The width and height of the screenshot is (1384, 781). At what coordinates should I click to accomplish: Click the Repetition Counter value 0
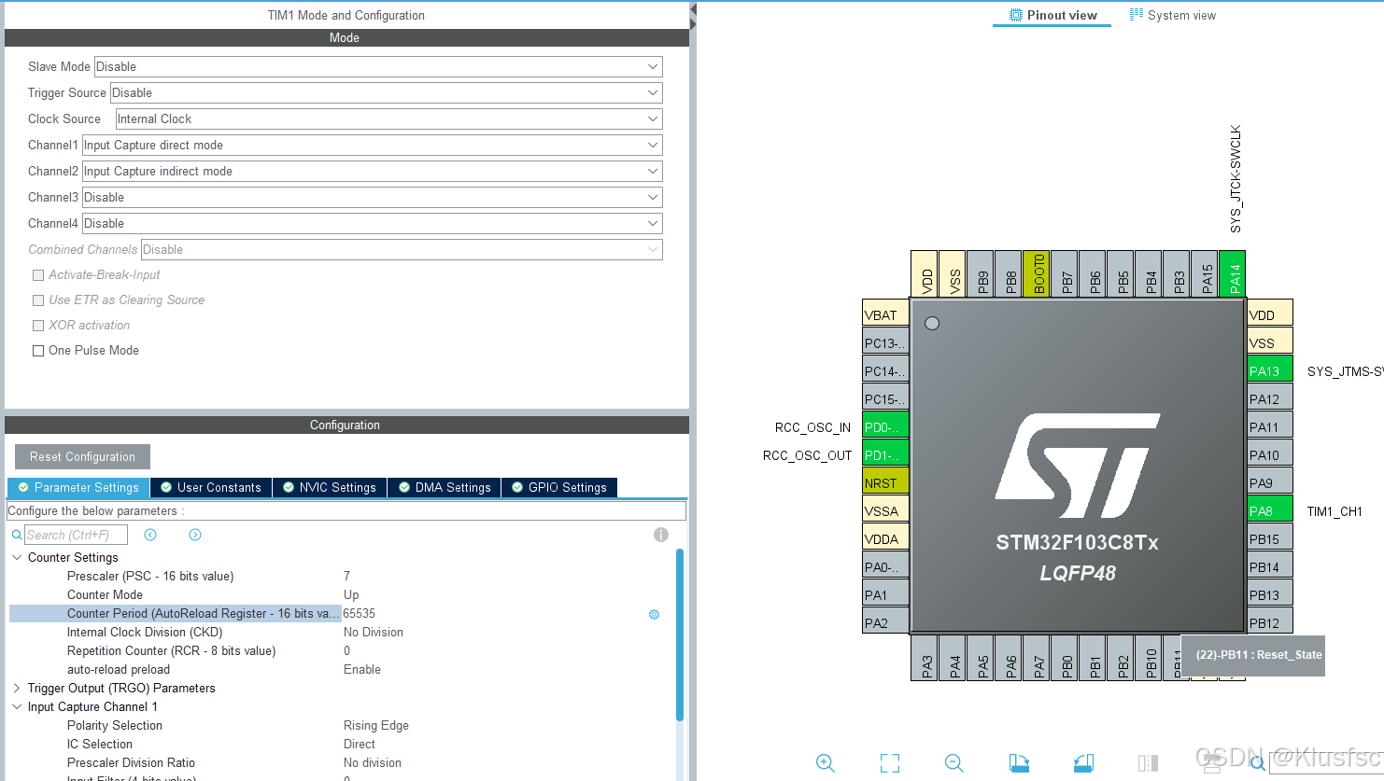346,650
